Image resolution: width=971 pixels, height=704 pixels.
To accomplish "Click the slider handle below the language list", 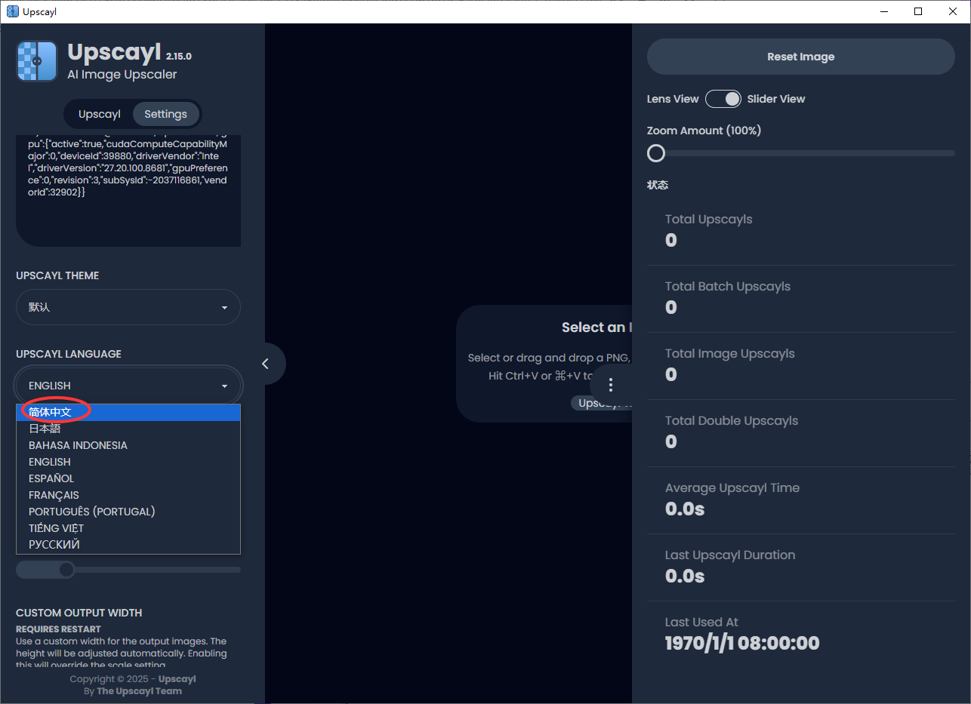I will [66, 570].
